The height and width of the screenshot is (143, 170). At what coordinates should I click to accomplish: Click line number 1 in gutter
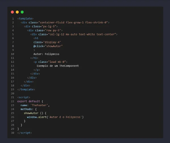tap(13, 19)
